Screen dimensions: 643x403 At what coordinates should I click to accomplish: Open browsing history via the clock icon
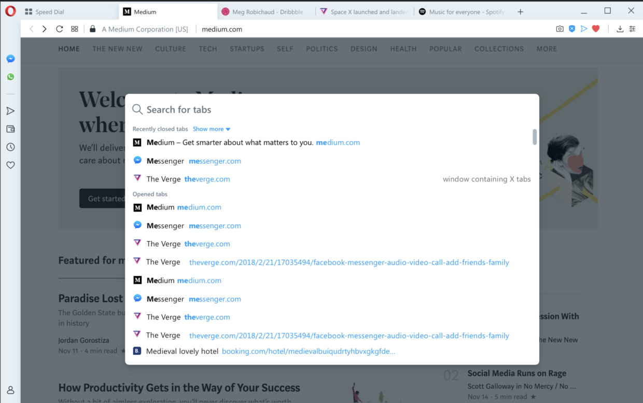pos(10,147)
